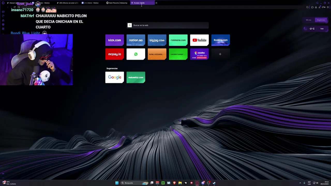The width and height of the screenshot is (331, 186).
Task: Open the WhatsApp speed dial tile
Action: tap(136, 54)
